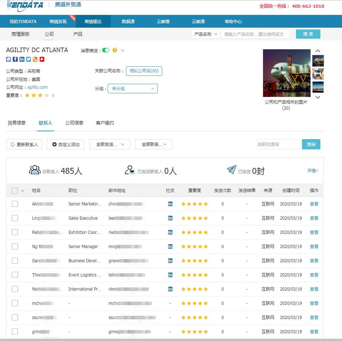The width and height of the screenshot is (342, 341).
Task: Check the box for the mchur contact
Action: pos(15,303)
